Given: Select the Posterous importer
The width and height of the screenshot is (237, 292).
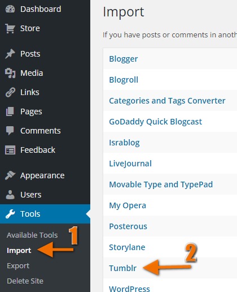Looking at the screenshot, I should 128,226.
